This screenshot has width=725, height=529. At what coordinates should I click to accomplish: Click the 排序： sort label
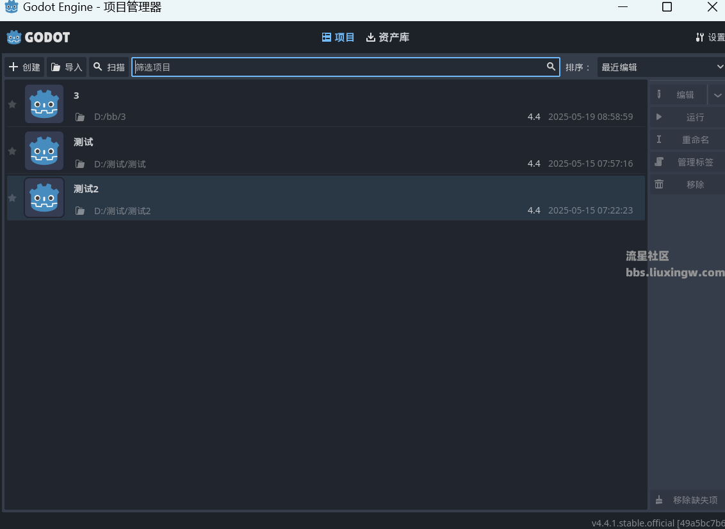(578, 67)
